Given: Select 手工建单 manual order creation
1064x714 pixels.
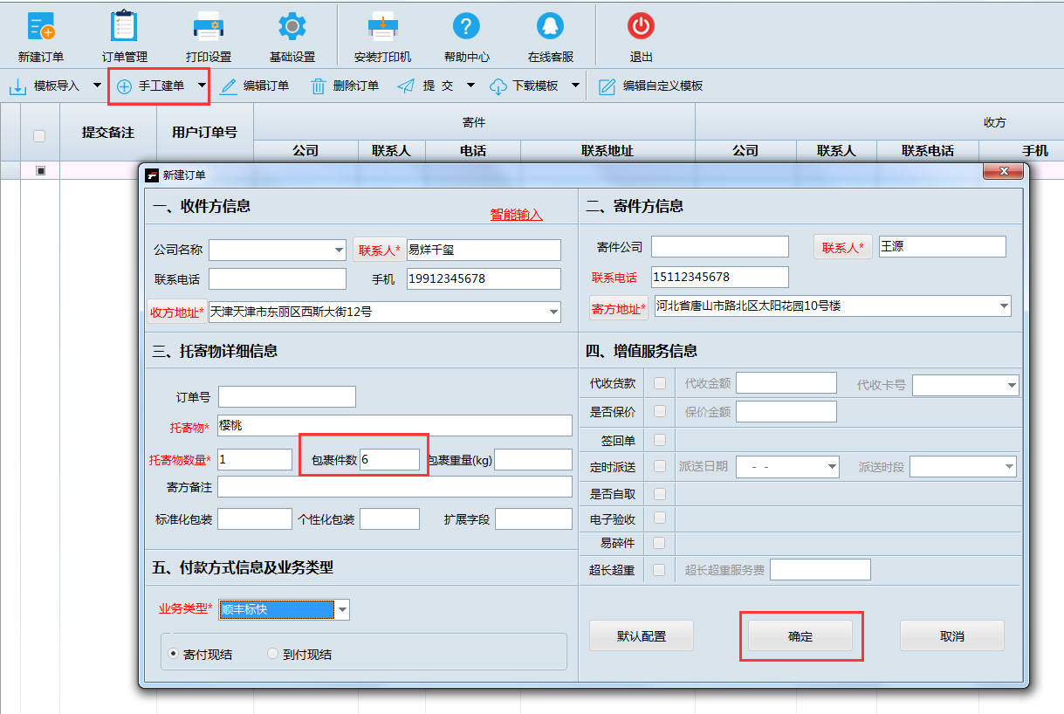Looking at the screenshot, I should pyautogui.click(x=159, y=86).
